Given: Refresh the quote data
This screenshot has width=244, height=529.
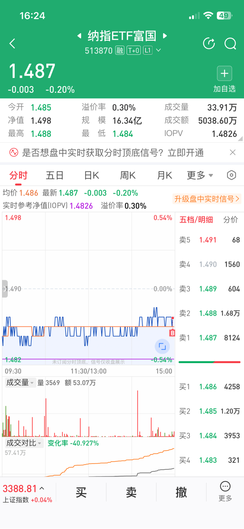Looking at the screenshot, I should 209,44.
